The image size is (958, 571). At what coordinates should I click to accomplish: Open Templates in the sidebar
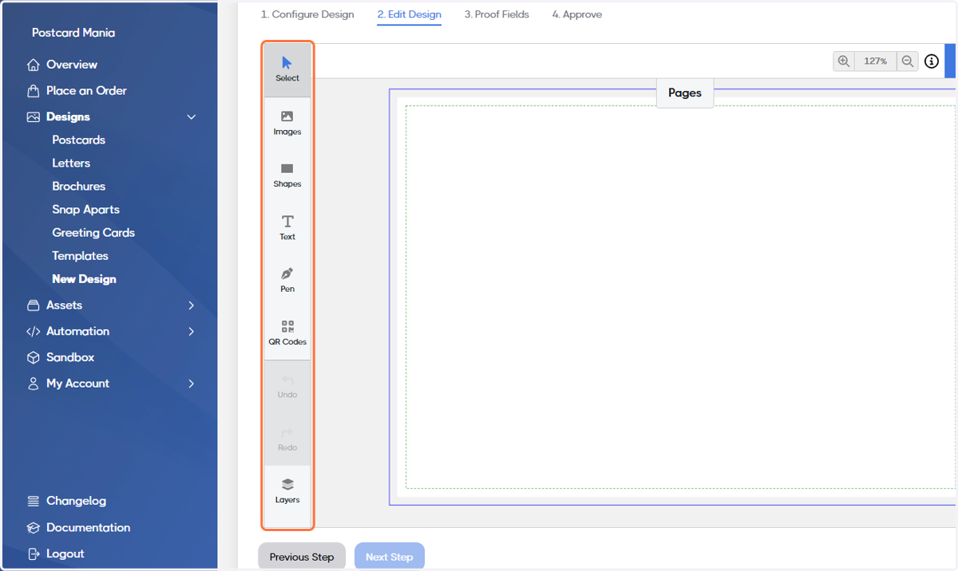click(80, 256)
